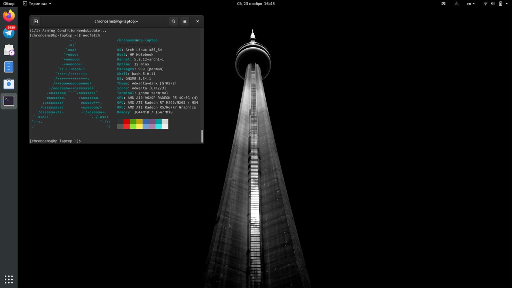Screen dimensions: 512x288
Task: Open the Обзор activities overview
Action: pyautogui.click(x=9, y=4)
